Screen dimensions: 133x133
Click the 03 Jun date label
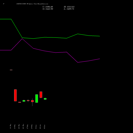pyautogui.click(x=44, y=127)
